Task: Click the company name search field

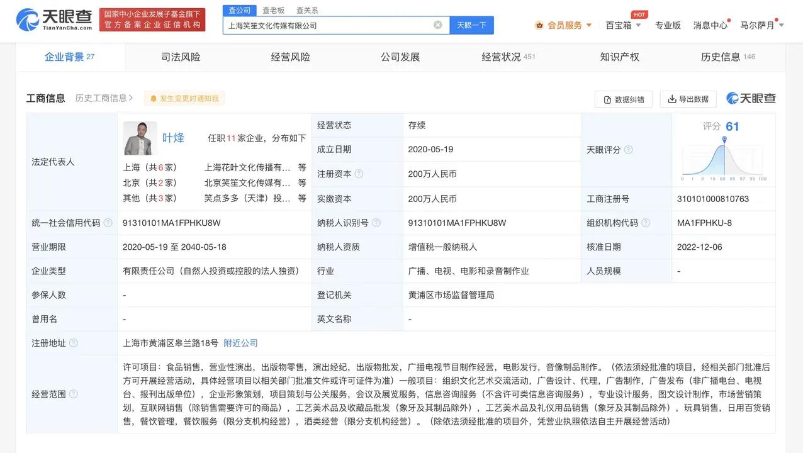Action: click(327, 25)
